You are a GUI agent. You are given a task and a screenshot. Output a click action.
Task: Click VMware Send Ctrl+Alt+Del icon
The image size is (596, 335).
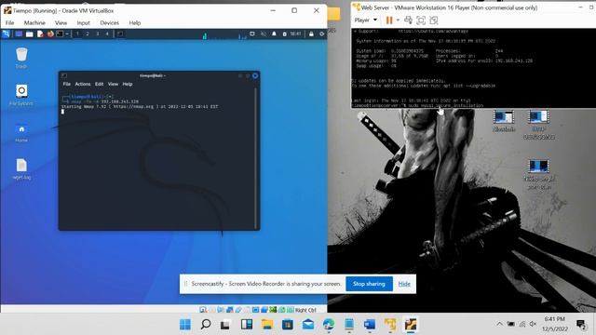point(408,20)
